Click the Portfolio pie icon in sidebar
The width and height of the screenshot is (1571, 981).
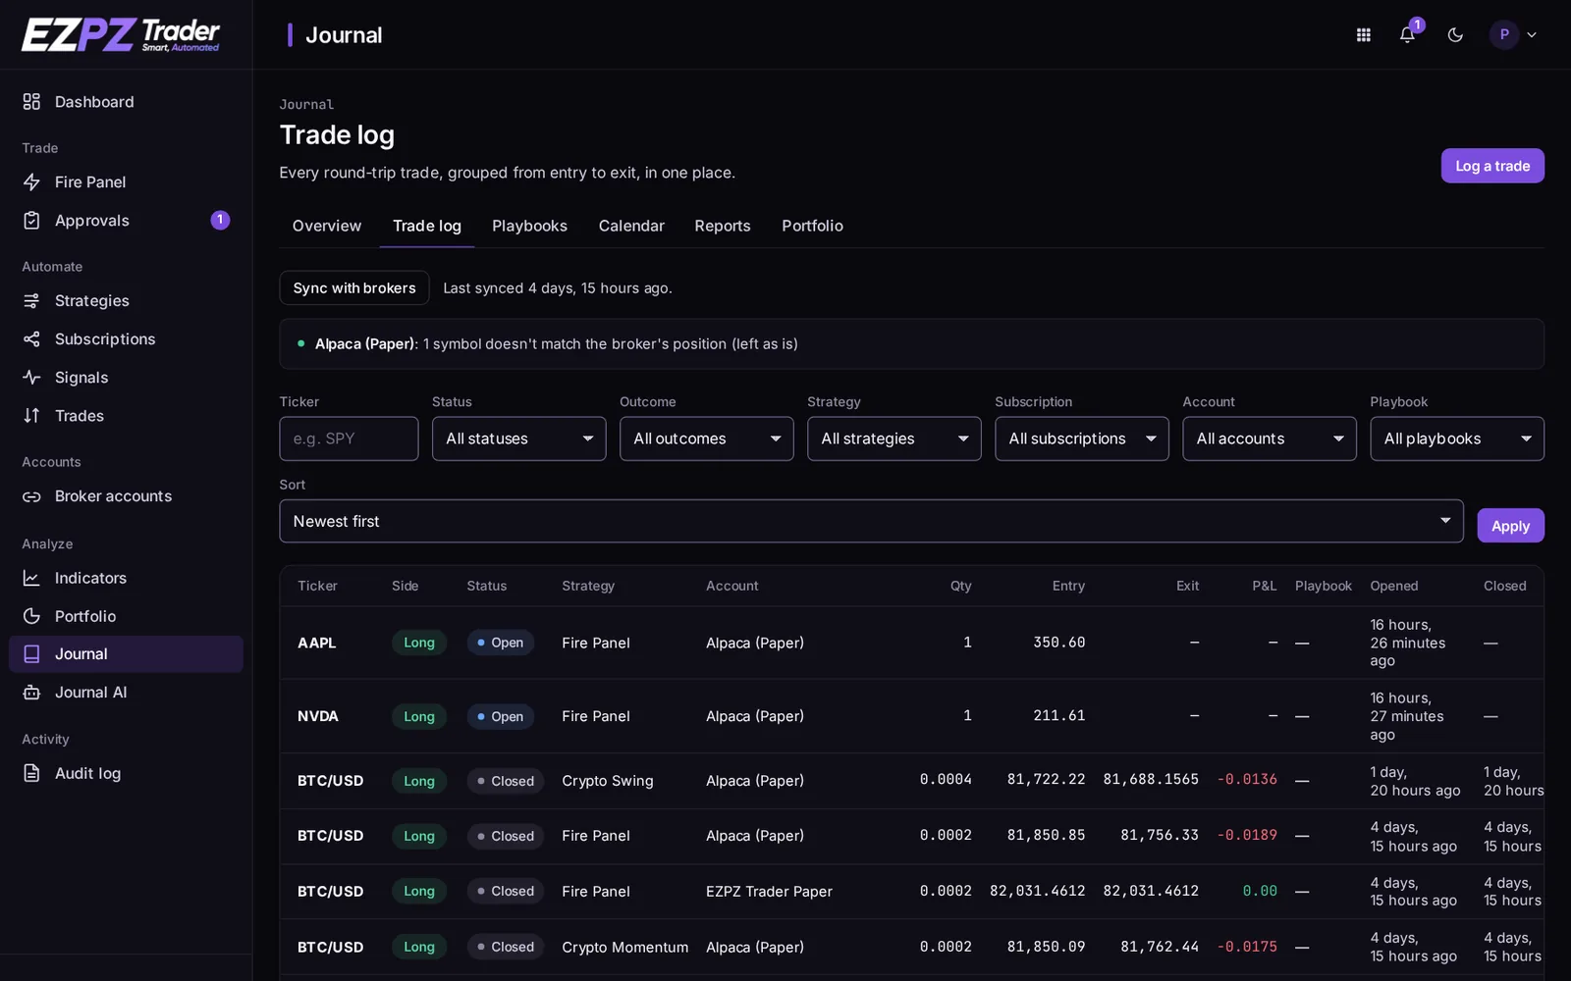coord(31,616)
